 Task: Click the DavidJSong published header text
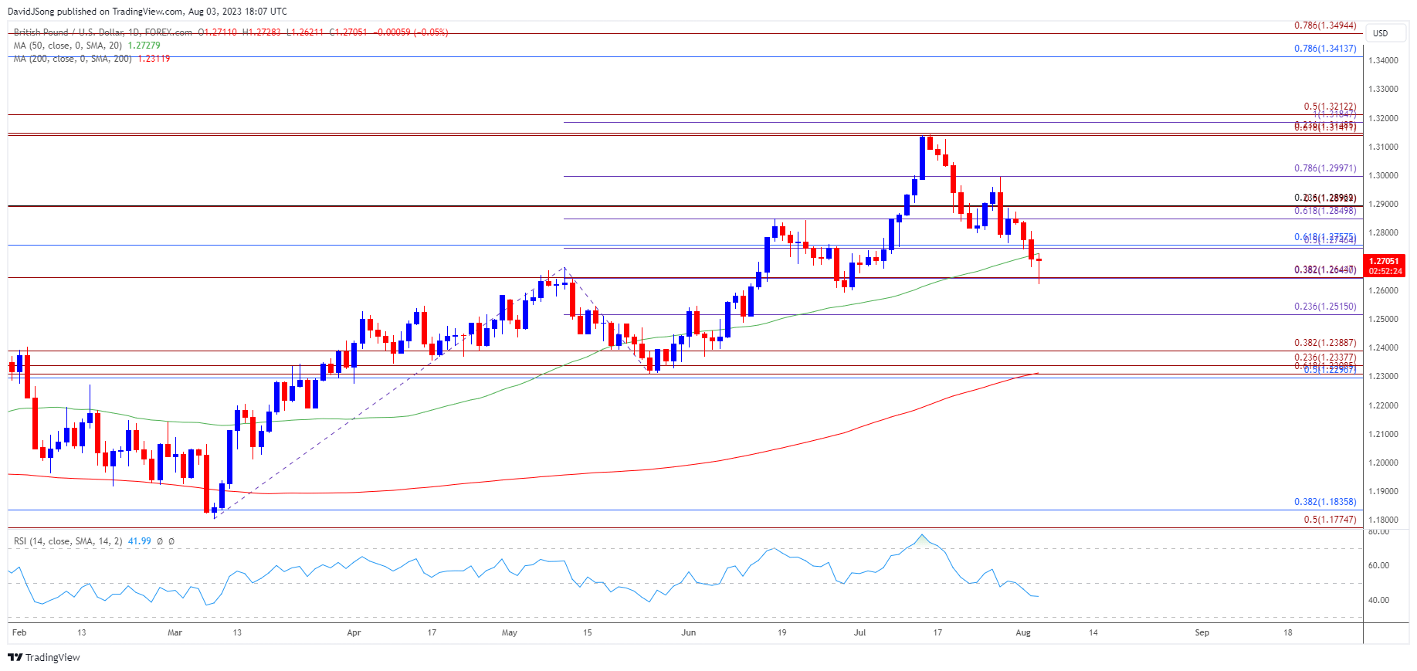pyautogui.click(x=147, y=12)
